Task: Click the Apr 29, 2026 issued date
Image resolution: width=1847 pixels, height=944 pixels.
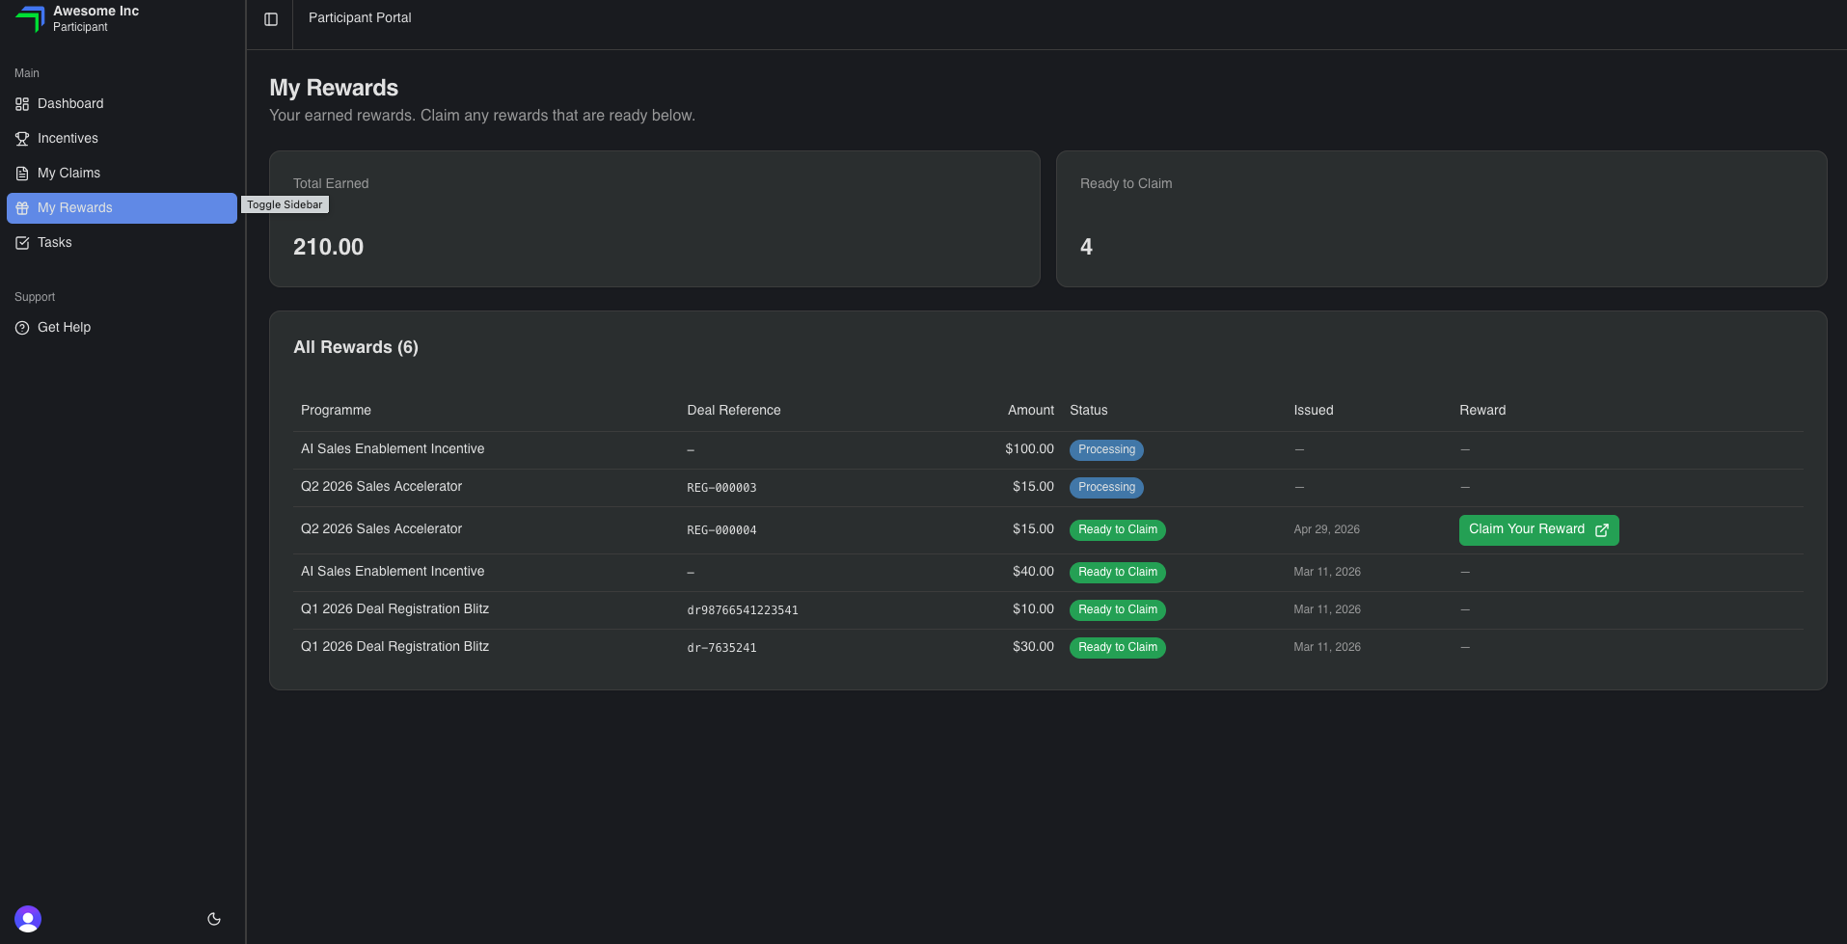Action: coord(1326,529)
